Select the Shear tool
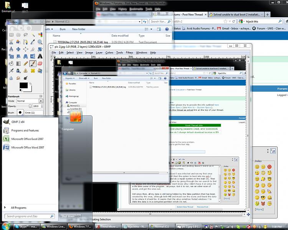This screenshot has height=230, width=288. click(x=18, y=56)
